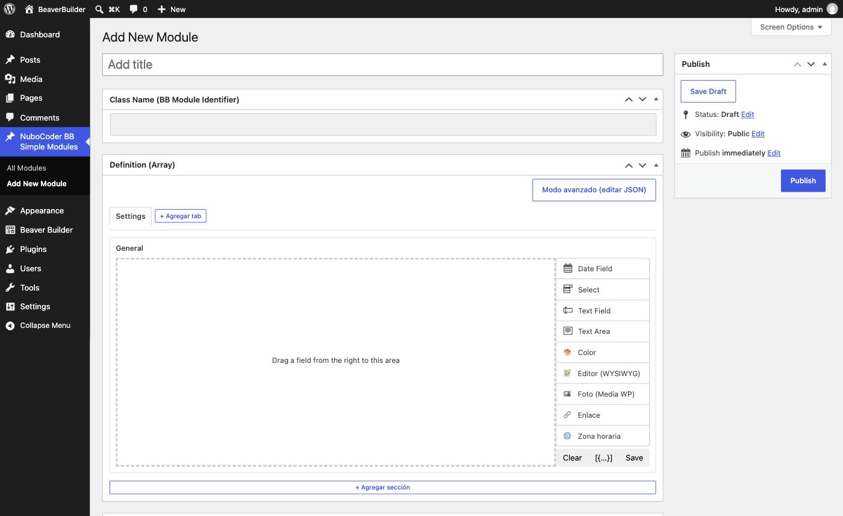The width and height of the screenshot is (843, 516).
Task: Open Posts label in sidebar menu
Action: pyautogui.click(x=30, y=60)
